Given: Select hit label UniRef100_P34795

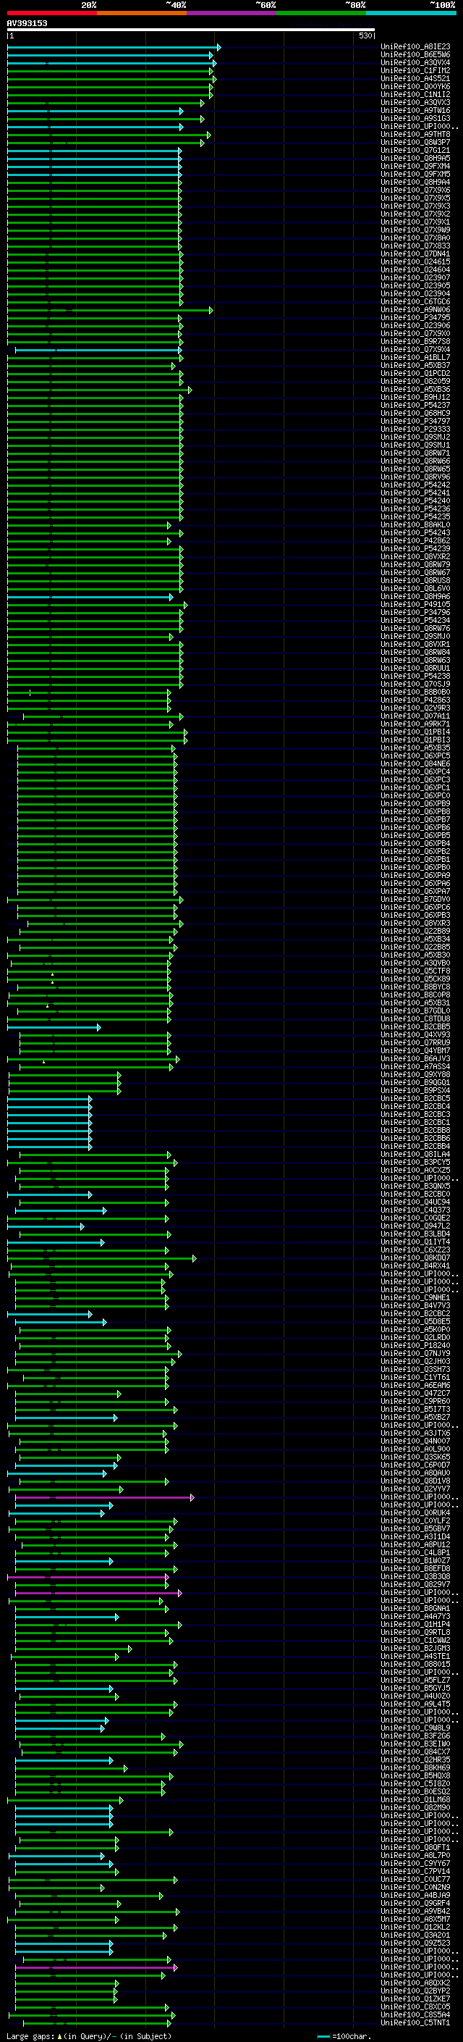Looking at the screenshot, I should tap(415, 318).
